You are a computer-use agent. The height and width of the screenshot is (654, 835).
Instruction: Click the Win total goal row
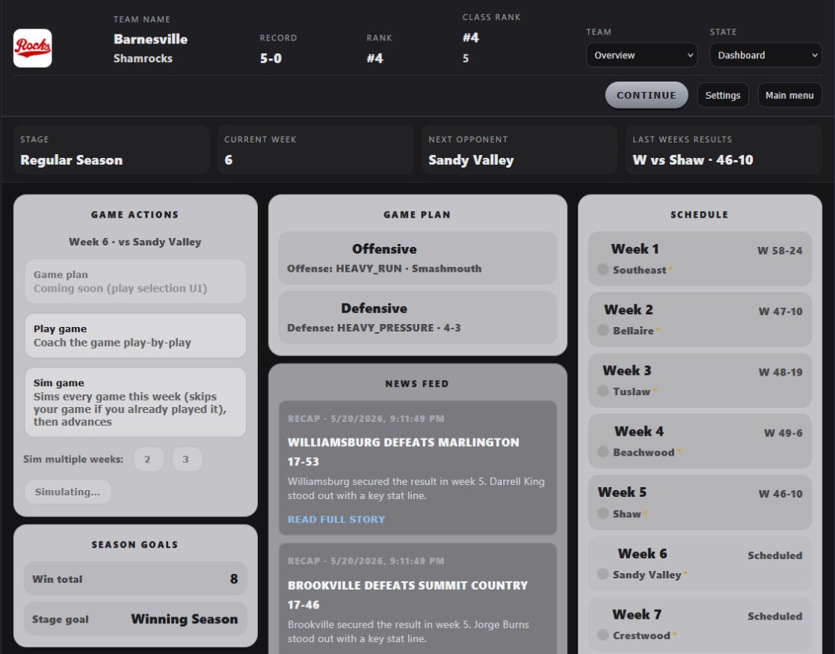135,578
